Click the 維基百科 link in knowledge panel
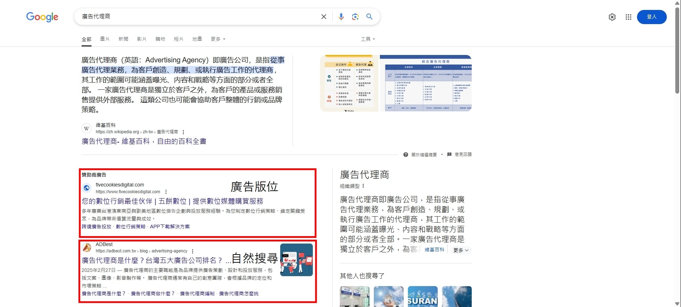Screen dimensions: 681x307 coord(434,250)
